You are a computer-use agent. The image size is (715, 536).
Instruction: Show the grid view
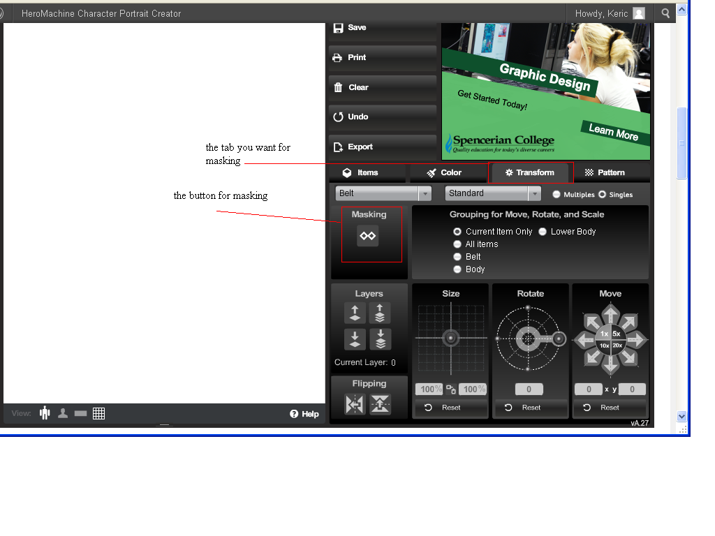pos(99,413)
